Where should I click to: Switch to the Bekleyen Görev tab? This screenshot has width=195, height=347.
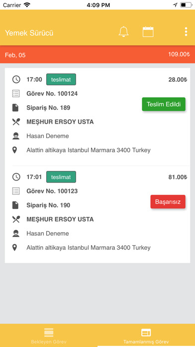tap(49, 336)
